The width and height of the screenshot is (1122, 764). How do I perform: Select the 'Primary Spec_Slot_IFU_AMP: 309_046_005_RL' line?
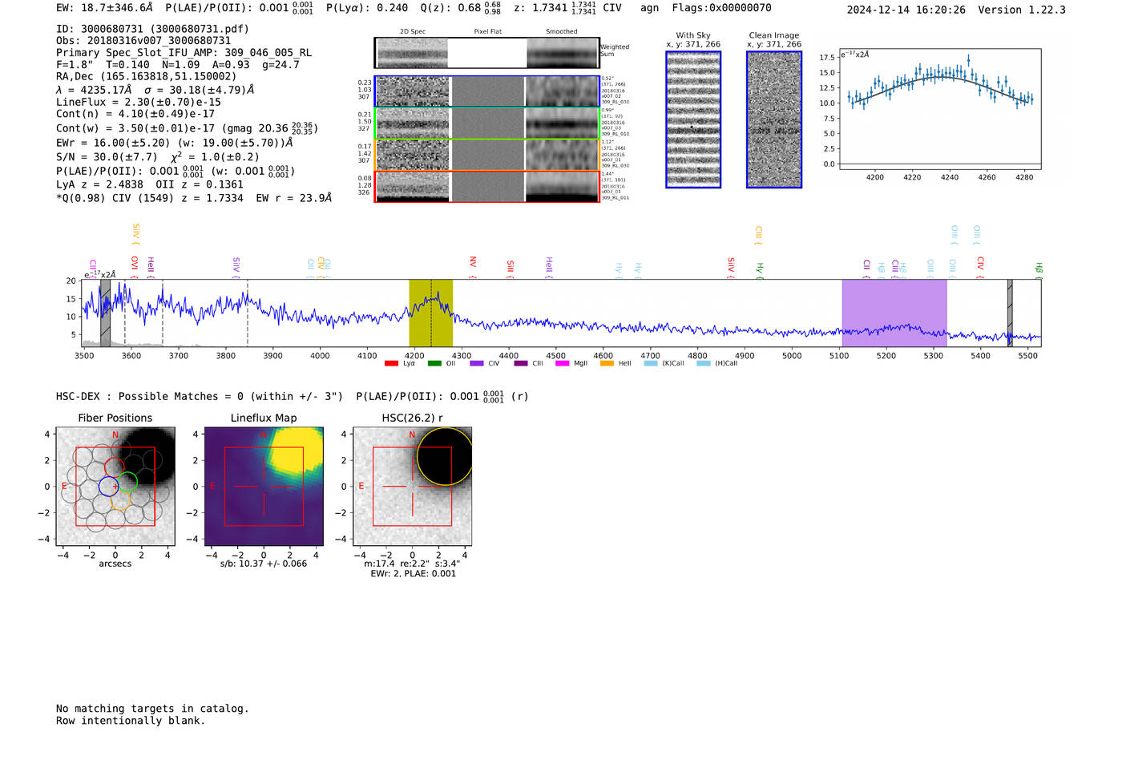pyautogui.click(x=184, y=53)
